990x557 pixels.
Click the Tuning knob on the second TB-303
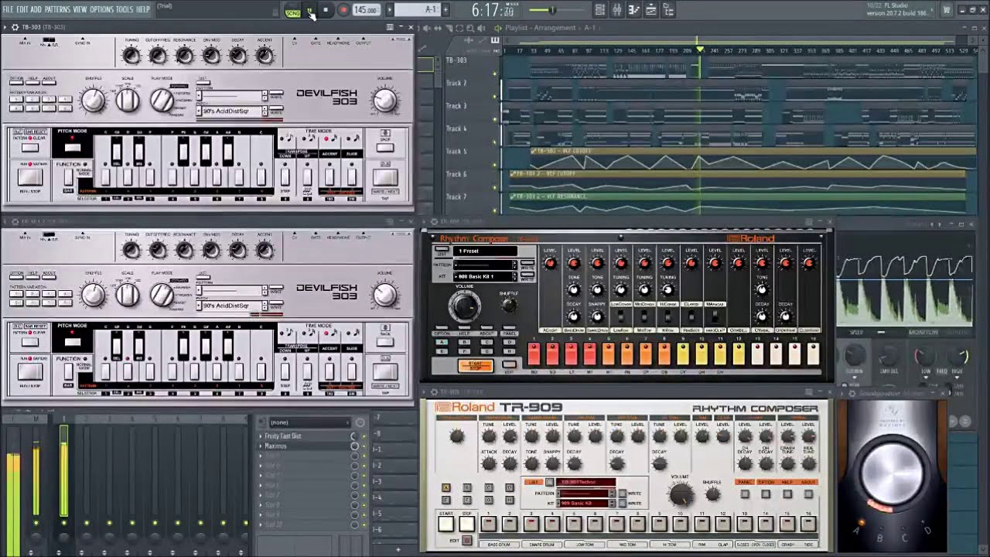coord(131,250)
